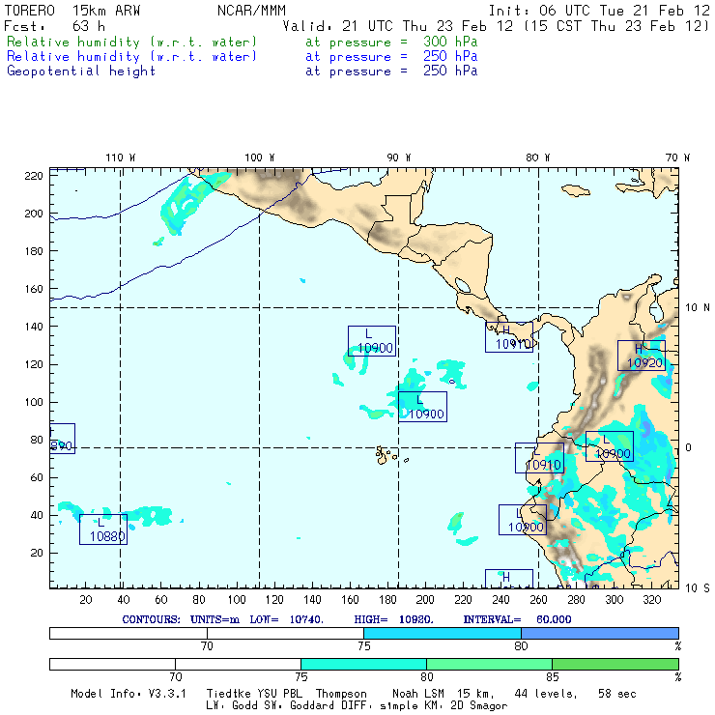Select the 100 W longitude label
This screenshot has height=715, width=715.
pyautogui.click(x=260, y=157)
